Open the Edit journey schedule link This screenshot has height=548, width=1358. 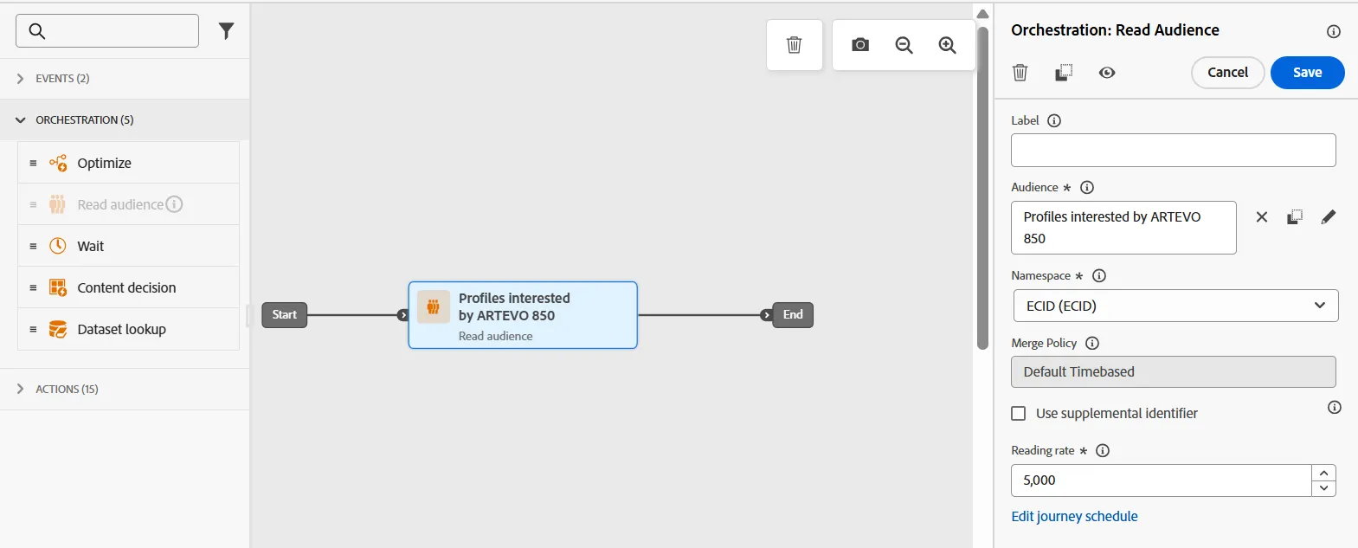click(1074, 517)
